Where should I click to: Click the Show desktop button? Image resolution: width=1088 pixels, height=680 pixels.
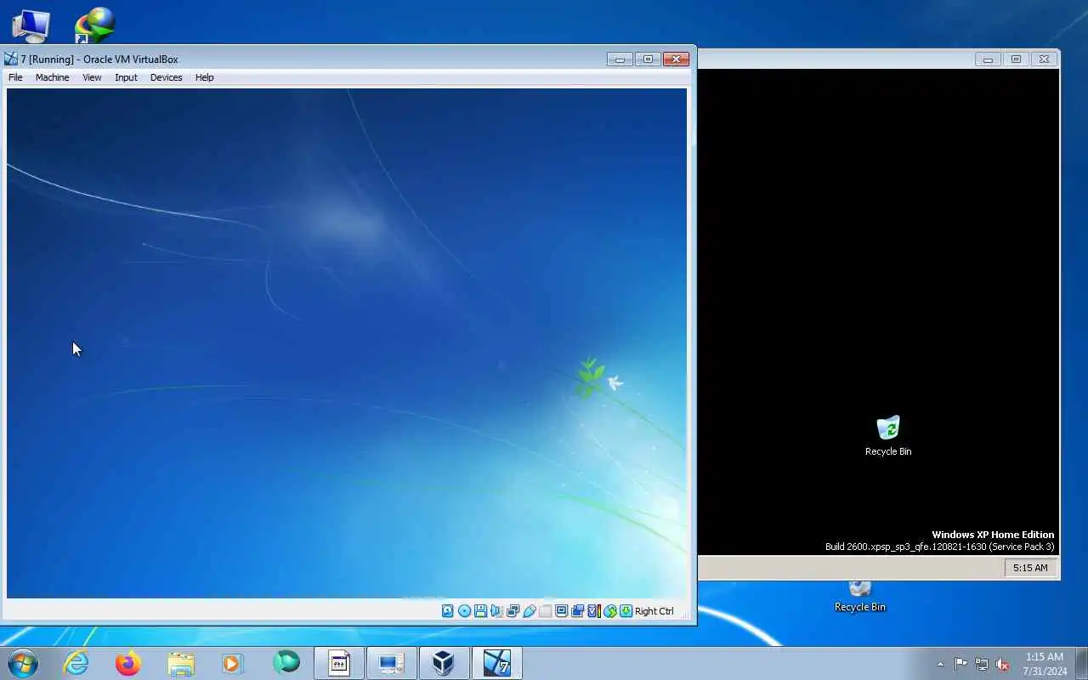[1081, 663]
